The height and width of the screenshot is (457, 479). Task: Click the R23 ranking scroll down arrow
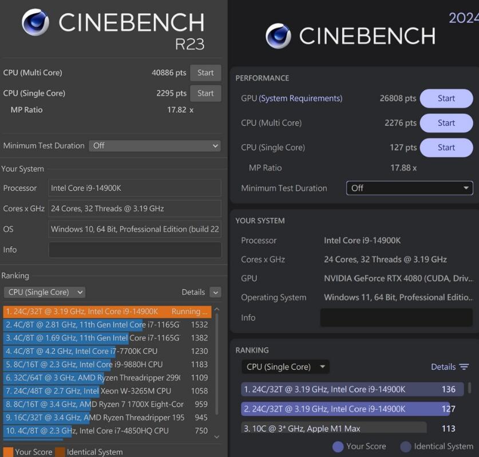click(216, 437)
